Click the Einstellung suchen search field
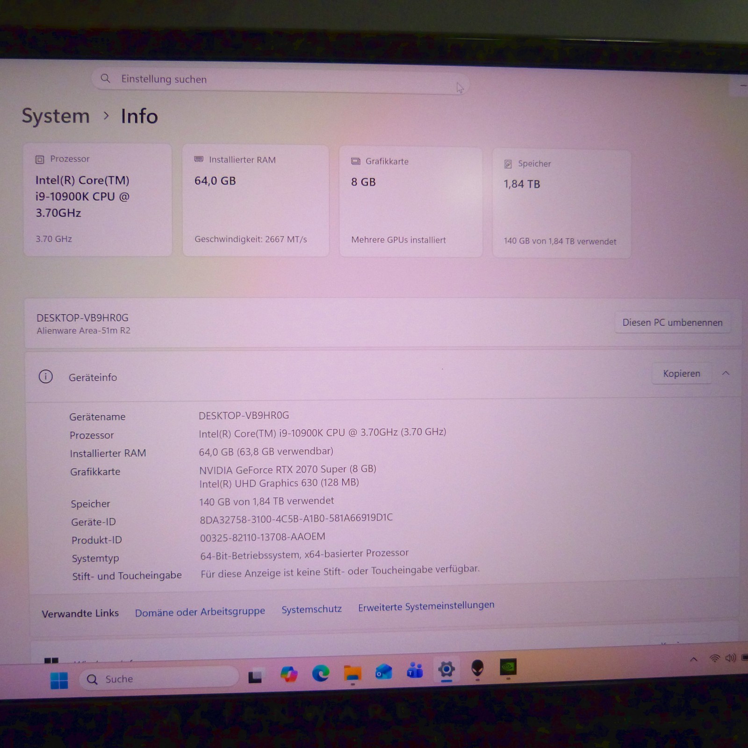This screenshot has height=748, width=748. tap(280, 80)
